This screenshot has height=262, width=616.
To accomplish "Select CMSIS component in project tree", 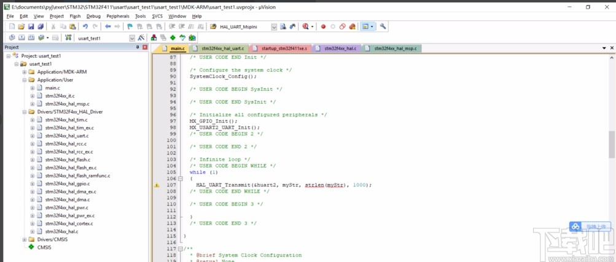I will 44,247.
